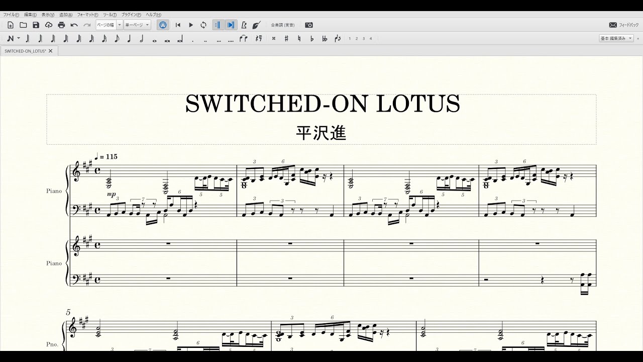
Task: Apply a flat accidental
Action: [312, 38]
